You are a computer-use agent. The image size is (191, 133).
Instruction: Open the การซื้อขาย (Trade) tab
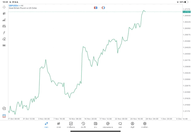point(71,125)
